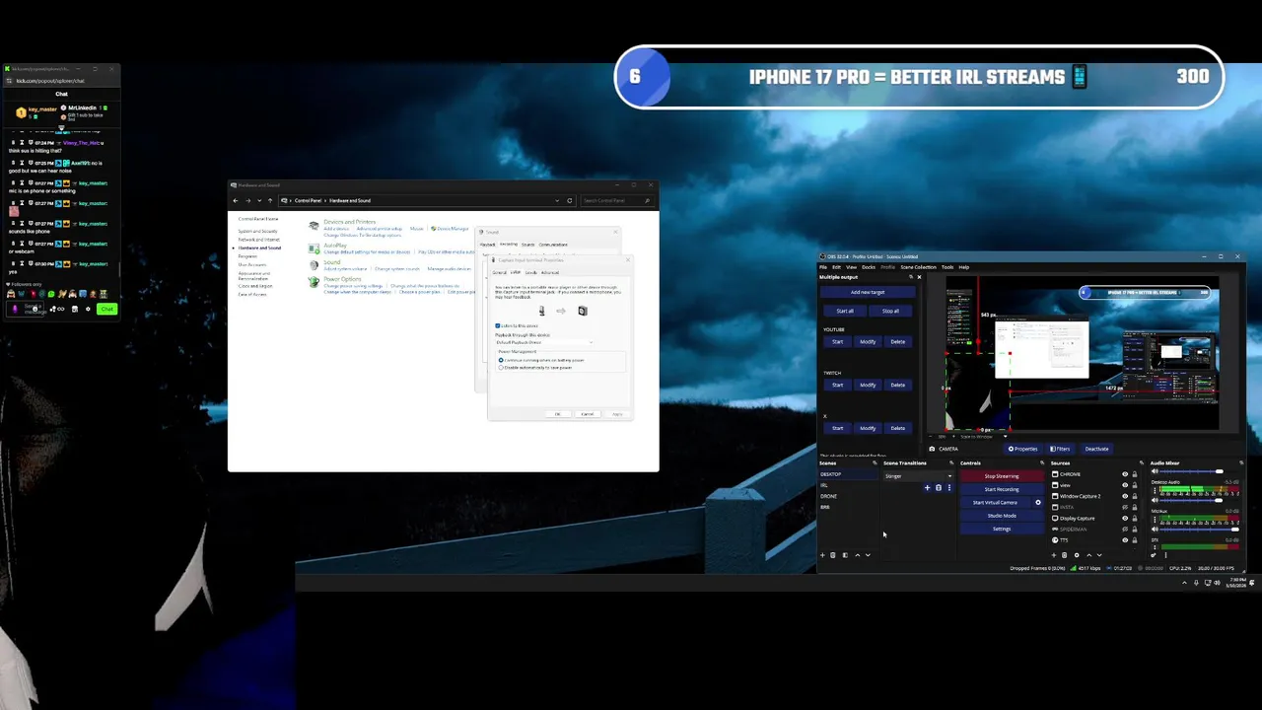This screenshot has width=1262, height=710.
Task: Click OK in the properties dialog
Action: pos(557,414)
